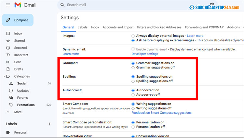Add new label with plus icon

[x=49, y=124]
